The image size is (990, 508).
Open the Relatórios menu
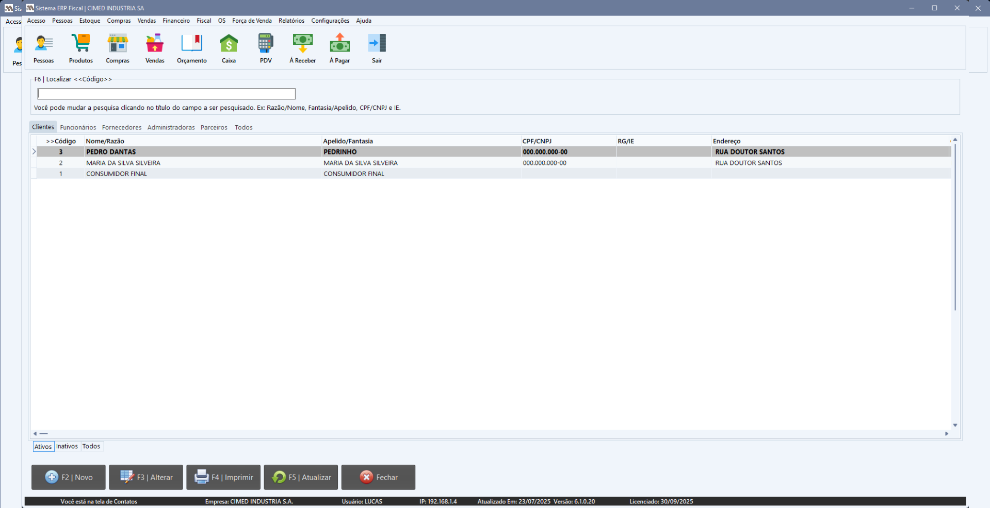coord(291,21)
